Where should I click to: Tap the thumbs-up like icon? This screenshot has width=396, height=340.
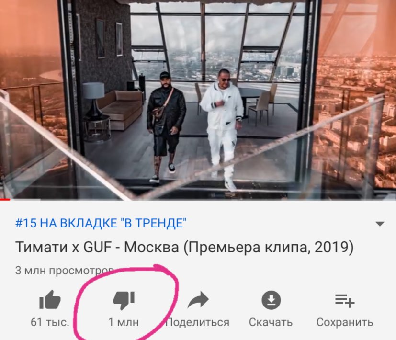50,300
